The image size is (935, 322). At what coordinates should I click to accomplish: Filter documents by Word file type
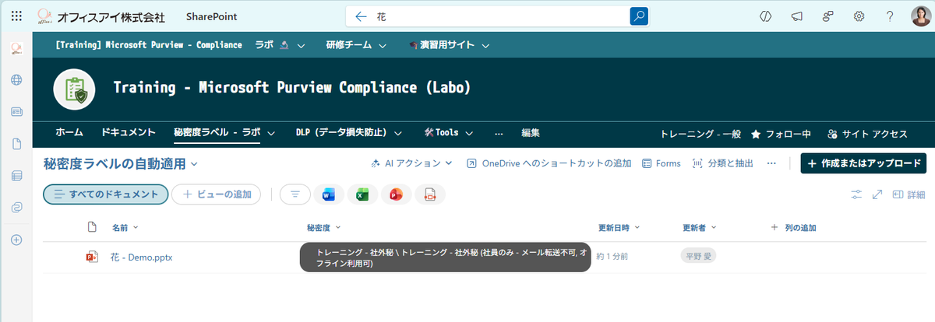328,195
